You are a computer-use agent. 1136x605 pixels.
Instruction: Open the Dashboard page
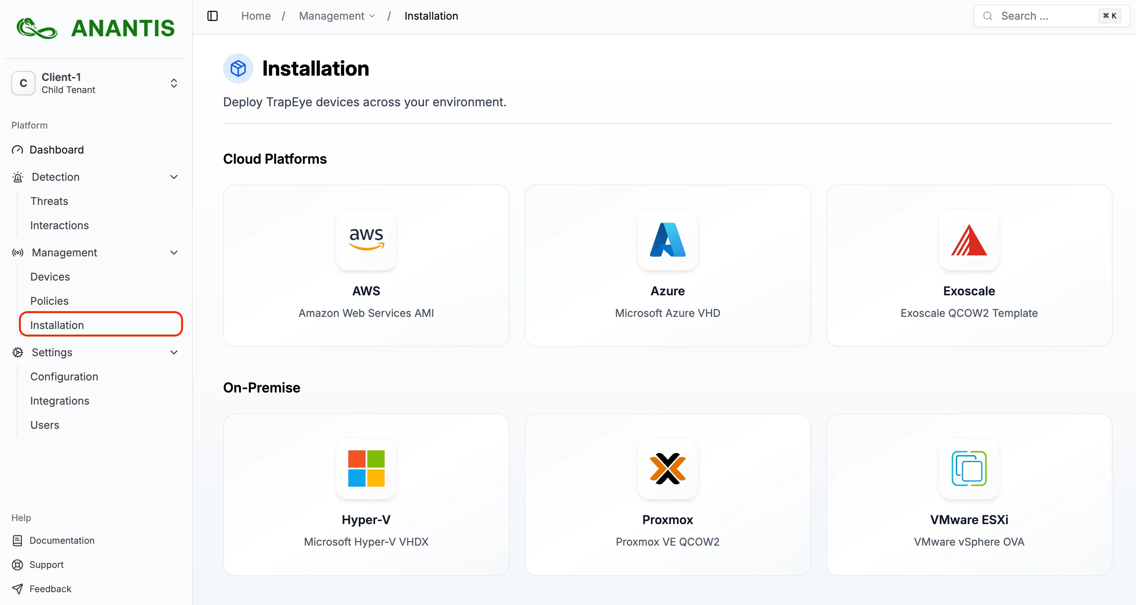point(56,149)
